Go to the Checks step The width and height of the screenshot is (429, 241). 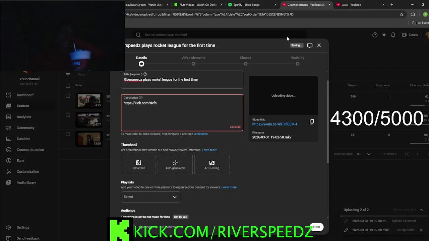click(x=245, y=61)
